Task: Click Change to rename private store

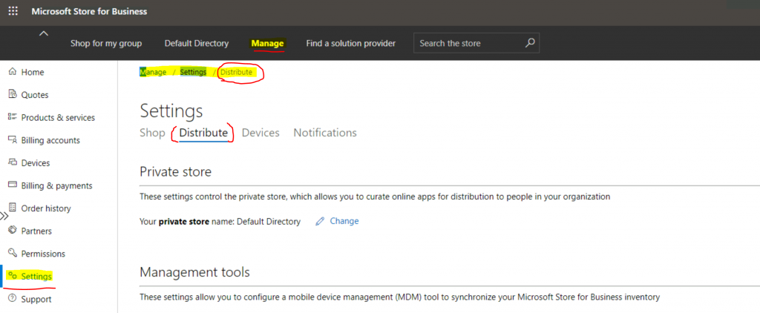Action: (344, 221)
